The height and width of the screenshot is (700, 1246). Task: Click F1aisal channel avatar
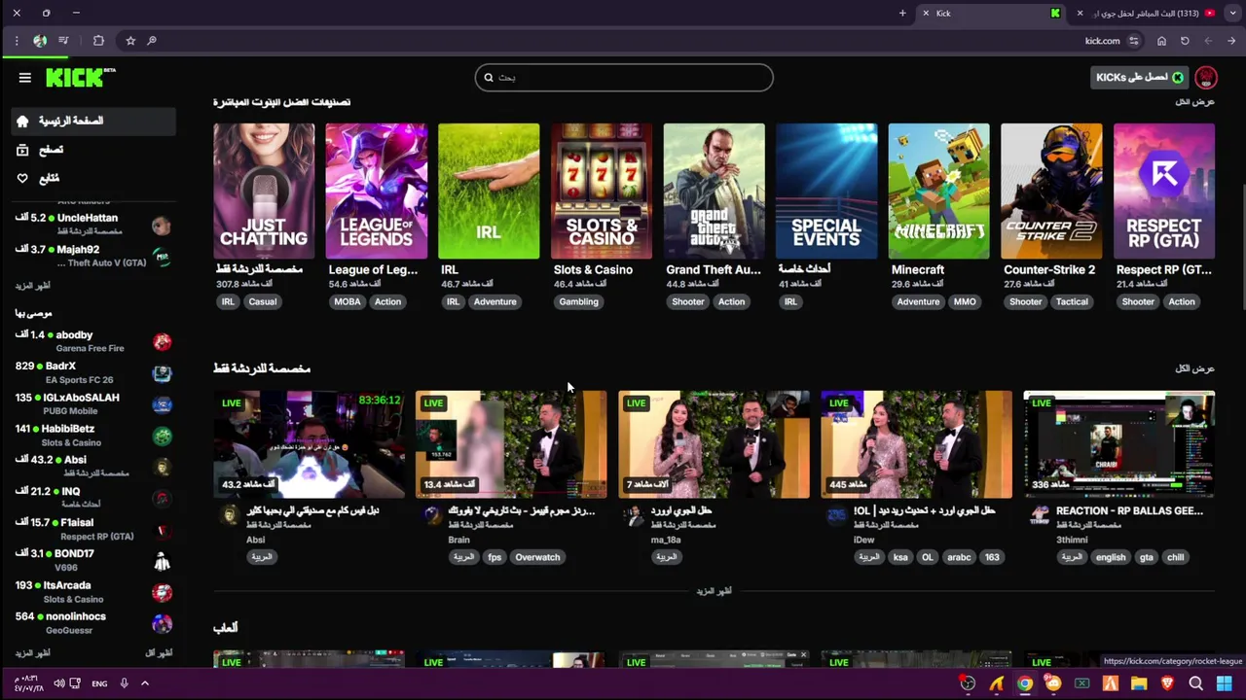pyautogui.click(x=163, y=530)
